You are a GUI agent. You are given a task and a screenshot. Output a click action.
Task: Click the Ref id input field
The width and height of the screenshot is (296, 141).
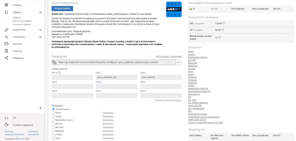[72, 77]
